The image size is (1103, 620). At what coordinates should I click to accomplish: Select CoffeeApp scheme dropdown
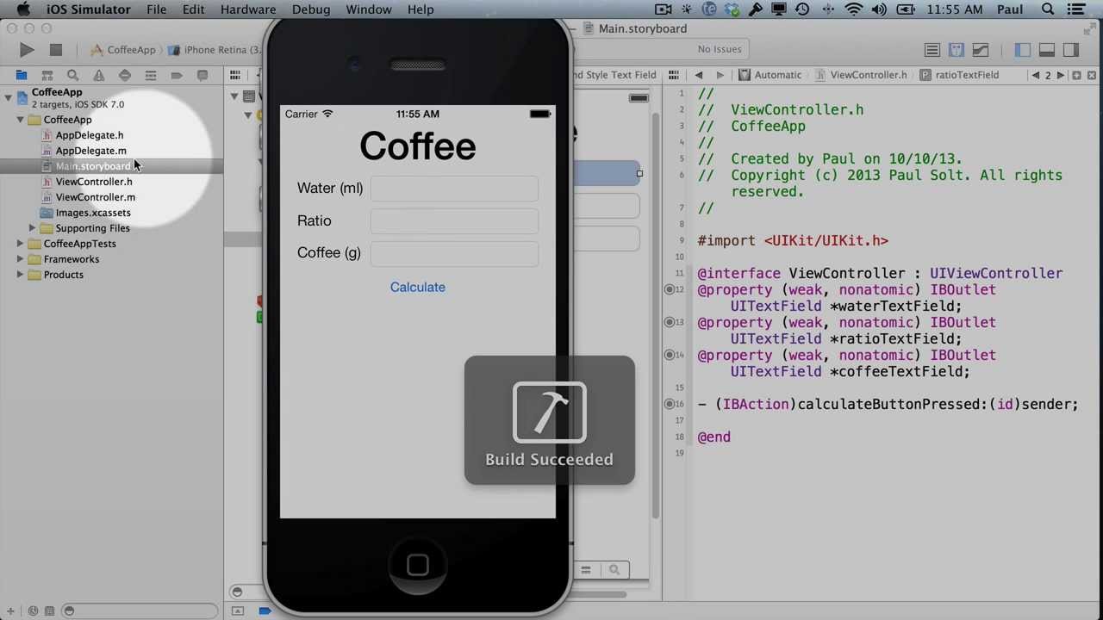click(x=123, y=50)
